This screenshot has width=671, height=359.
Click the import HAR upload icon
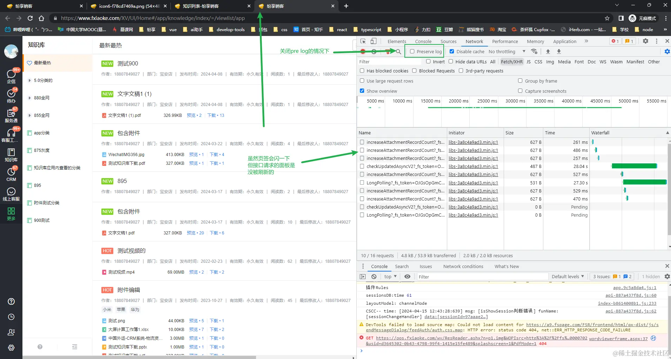click(548, 51)
